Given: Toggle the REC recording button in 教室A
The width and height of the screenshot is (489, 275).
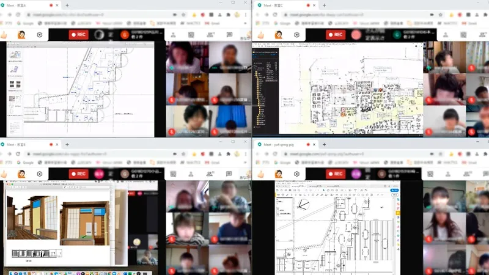Looking at the screenshot, I should click(x=78, y=35).
